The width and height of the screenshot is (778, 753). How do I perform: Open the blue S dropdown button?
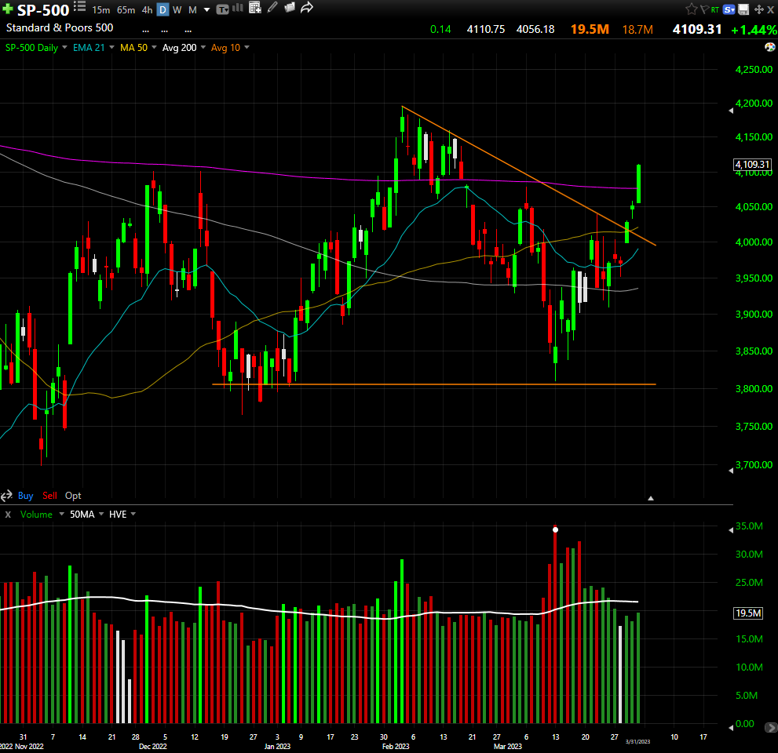pos(729,9)
